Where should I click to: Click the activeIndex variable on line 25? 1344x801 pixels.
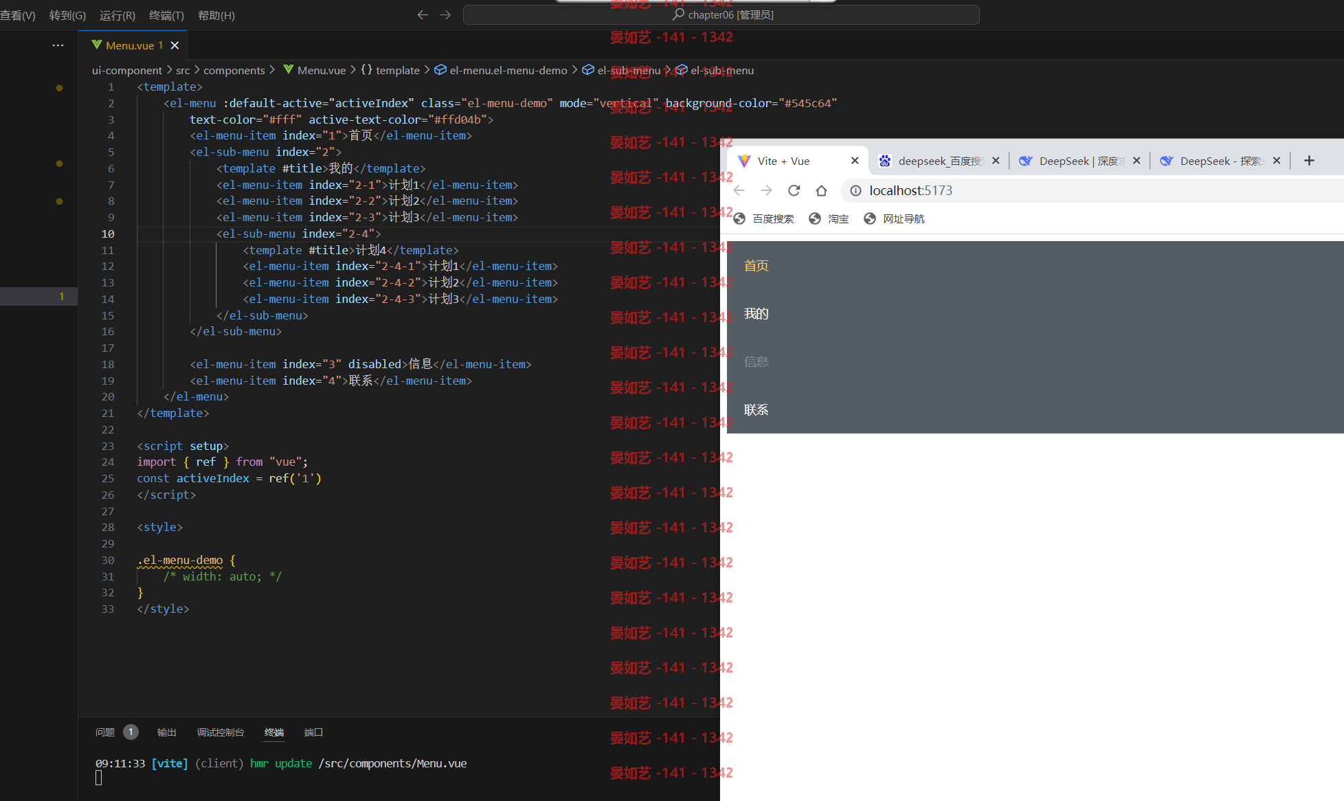pyautogui.click(x=213, y=478)
